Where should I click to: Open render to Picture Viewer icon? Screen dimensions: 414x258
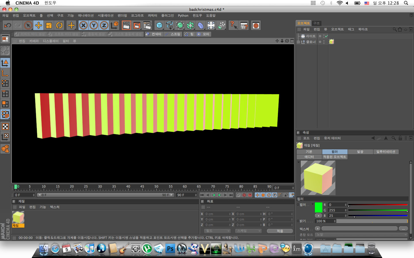pos(137,26)
